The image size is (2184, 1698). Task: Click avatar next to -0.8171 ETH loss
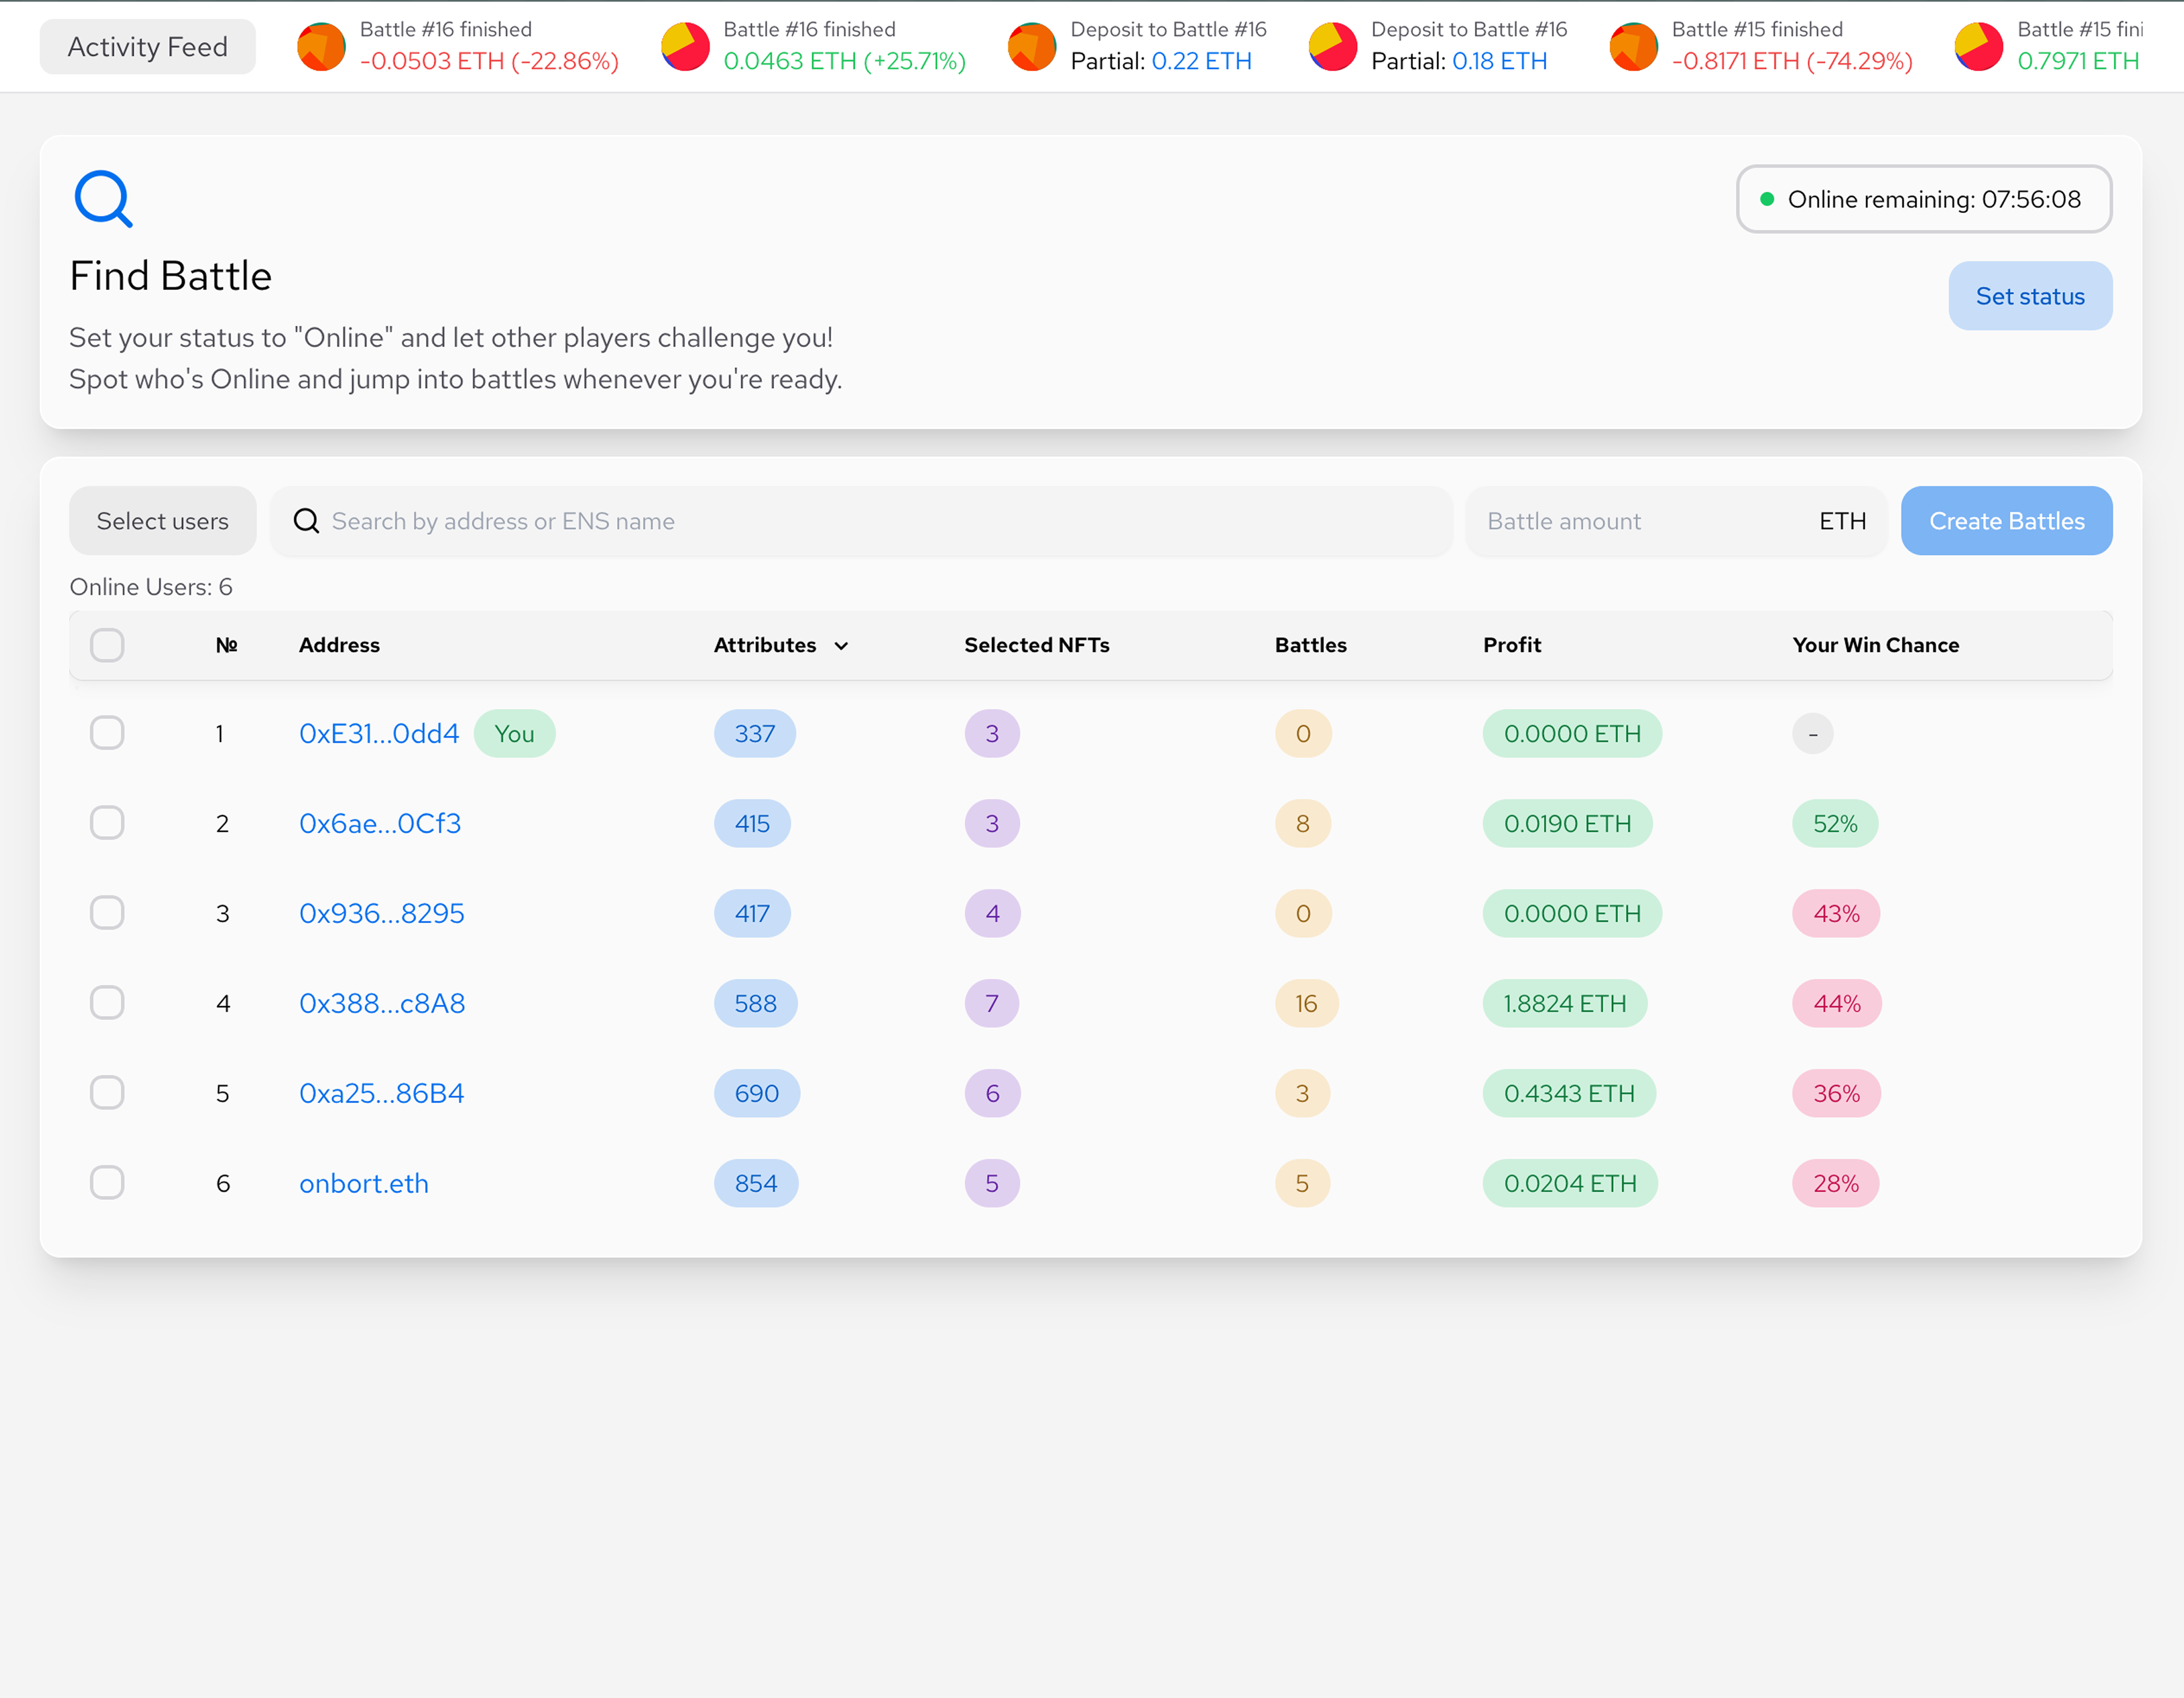[x=1634, y=46]
